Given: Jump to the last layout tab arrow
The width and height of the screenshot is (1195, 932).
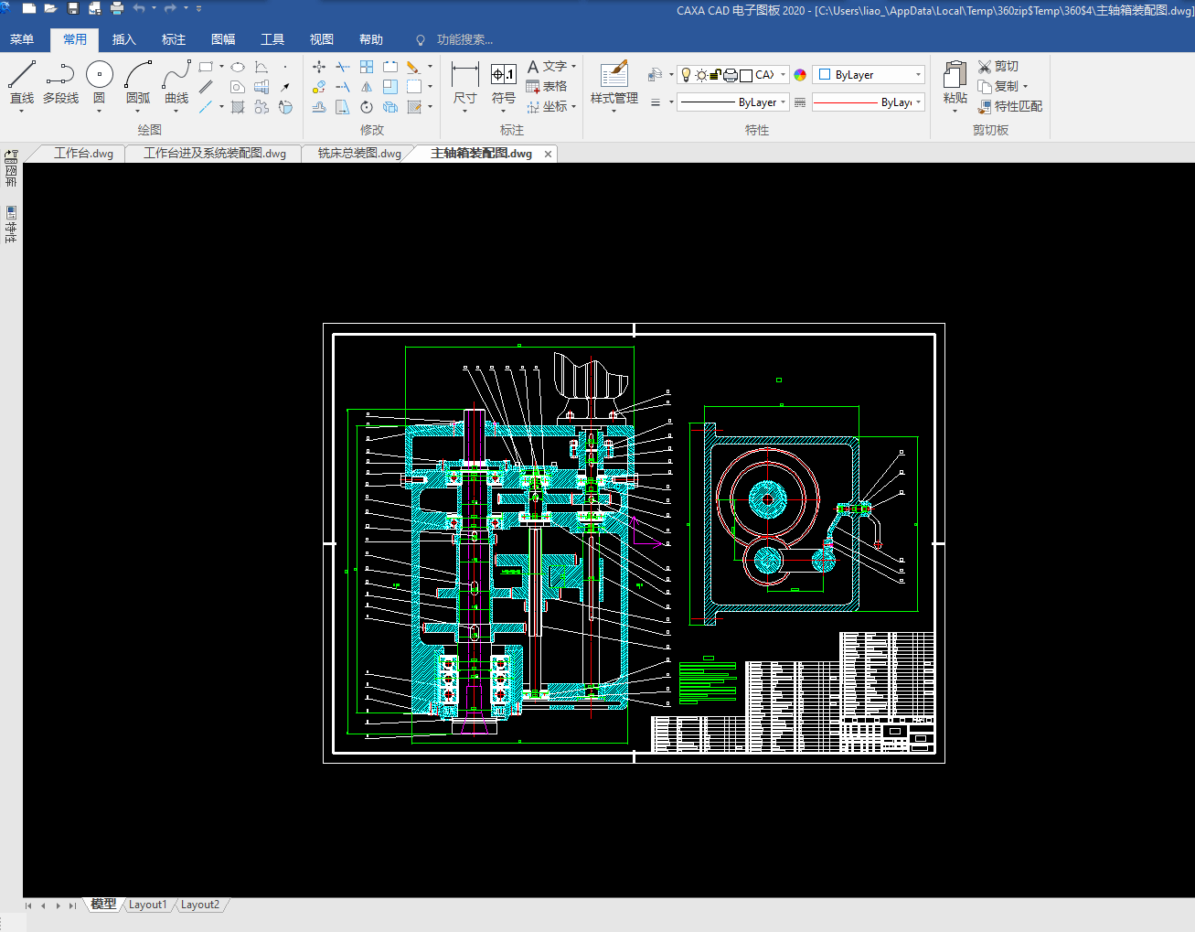Looking at the screenshot, I should [72, 905].
